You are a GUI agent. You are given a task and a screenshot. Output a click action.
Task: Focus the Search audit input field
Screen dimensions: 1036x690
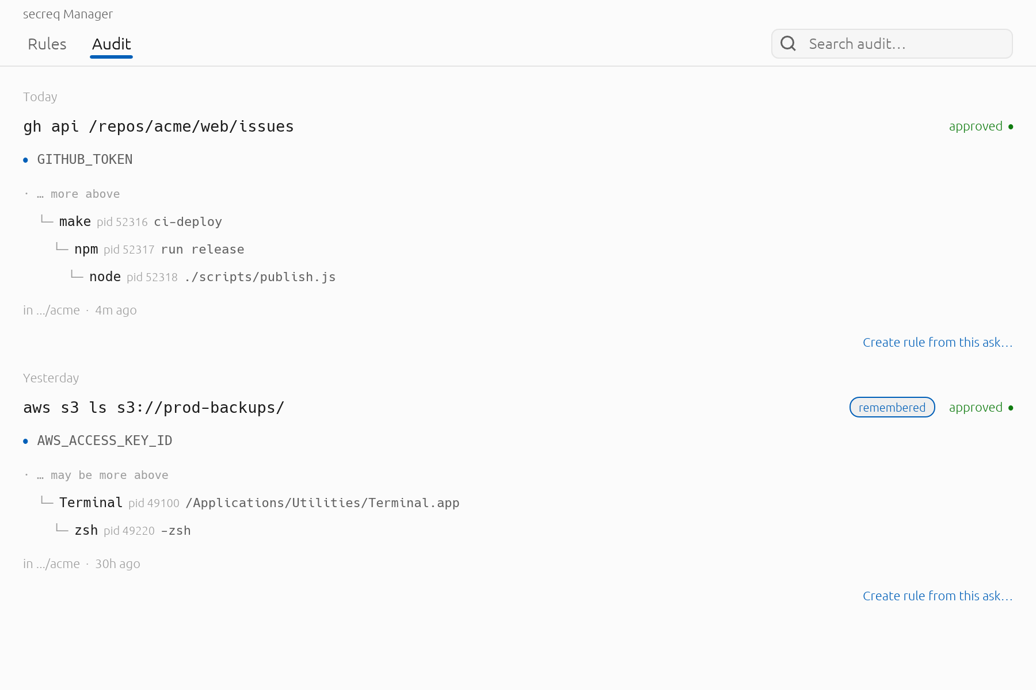[892, 44]
